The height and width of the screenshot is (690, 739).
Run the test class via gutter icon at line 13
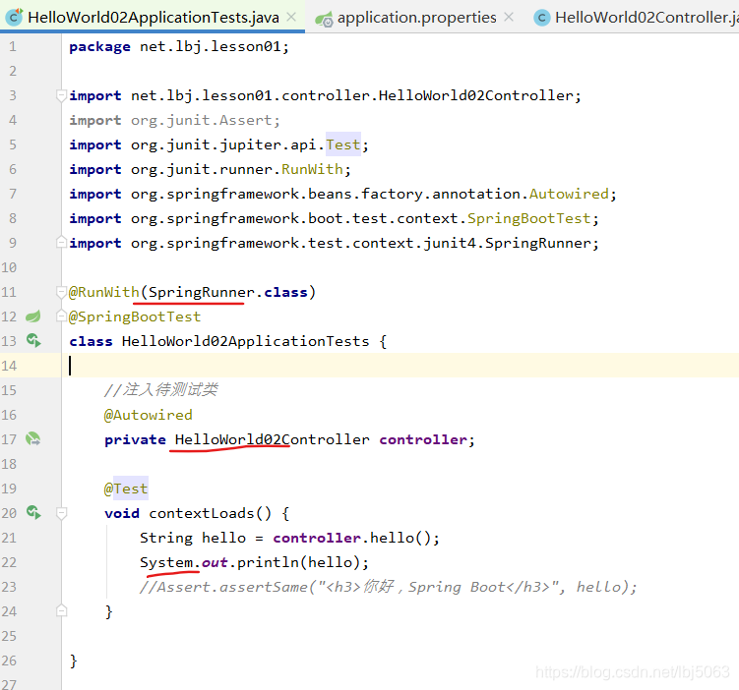pos(33,341)
